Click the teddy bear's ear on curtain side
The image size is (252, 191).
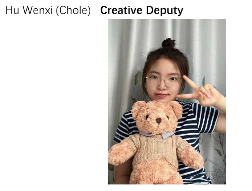(x=137, y=109)
